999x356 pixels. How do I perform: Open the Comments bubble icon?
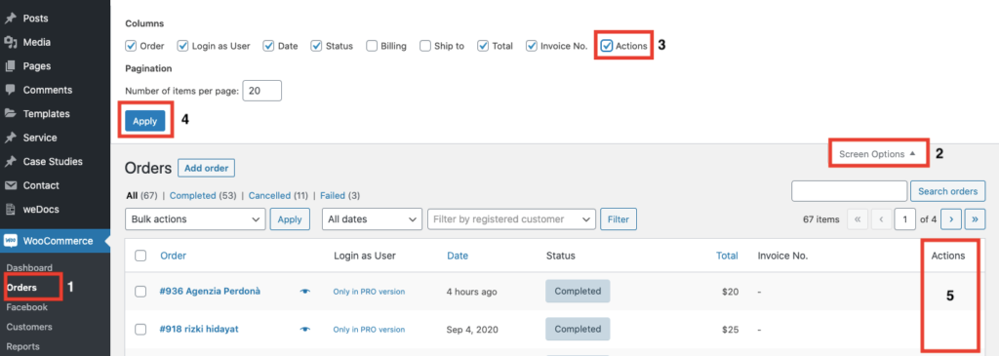pos(10,90)
